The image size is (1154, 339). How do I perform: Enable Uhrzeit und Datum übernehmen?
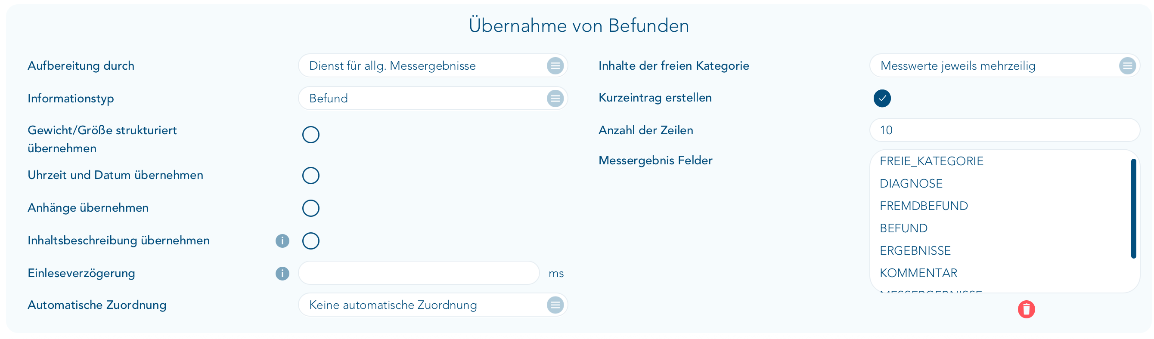coord(310,176)
